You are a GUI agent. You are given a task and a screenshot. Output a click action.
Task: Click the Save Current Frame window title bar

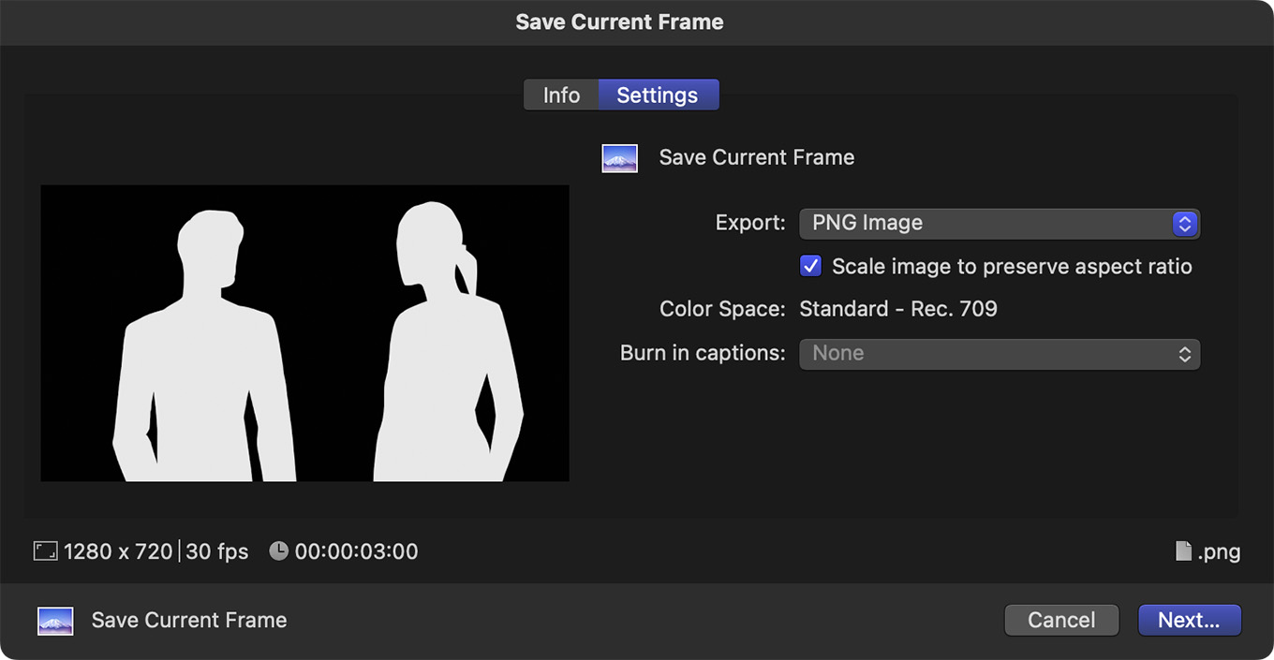click(619, 22)
